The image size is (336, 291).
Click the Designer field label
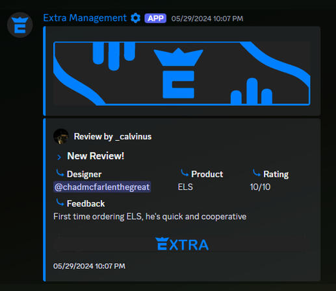84,174
